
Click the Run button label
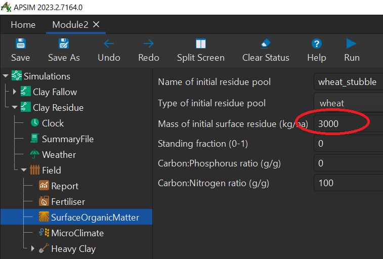tap(352, 58)
